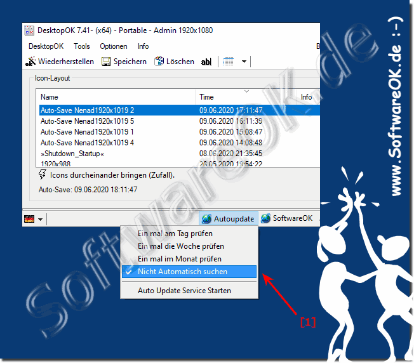414x363 pixels.
Task: Sort list by the Time column header
Action: click(x=246, y=97)
